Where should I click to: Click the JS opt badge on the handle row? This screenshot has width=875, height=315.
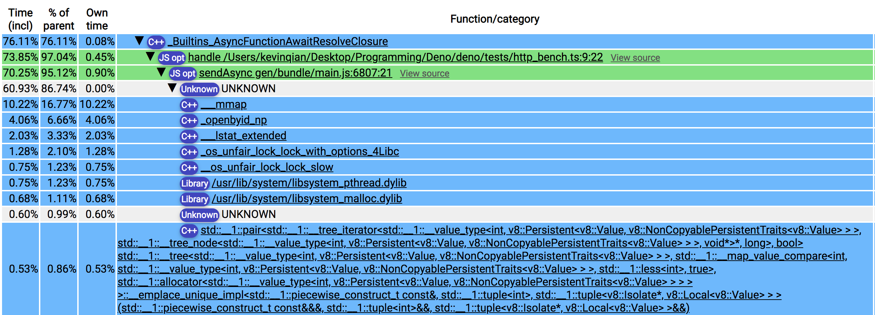click(172, 57)
